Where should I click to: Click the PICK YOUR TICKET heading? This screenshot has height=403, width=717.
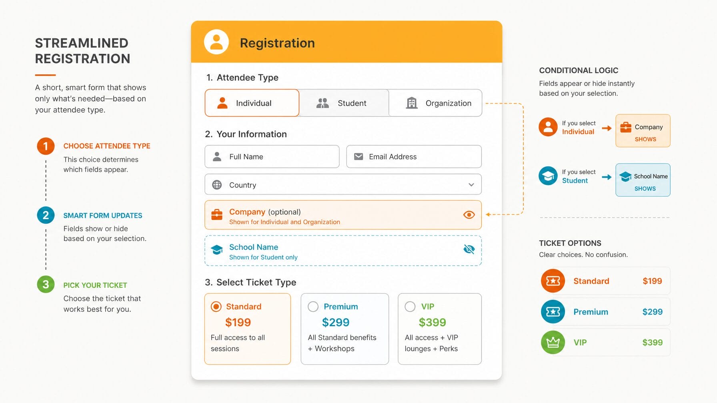pos(95,285)
